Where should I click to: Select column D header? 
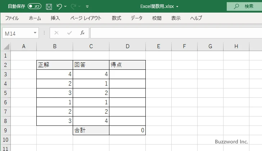tap(127, 46)
